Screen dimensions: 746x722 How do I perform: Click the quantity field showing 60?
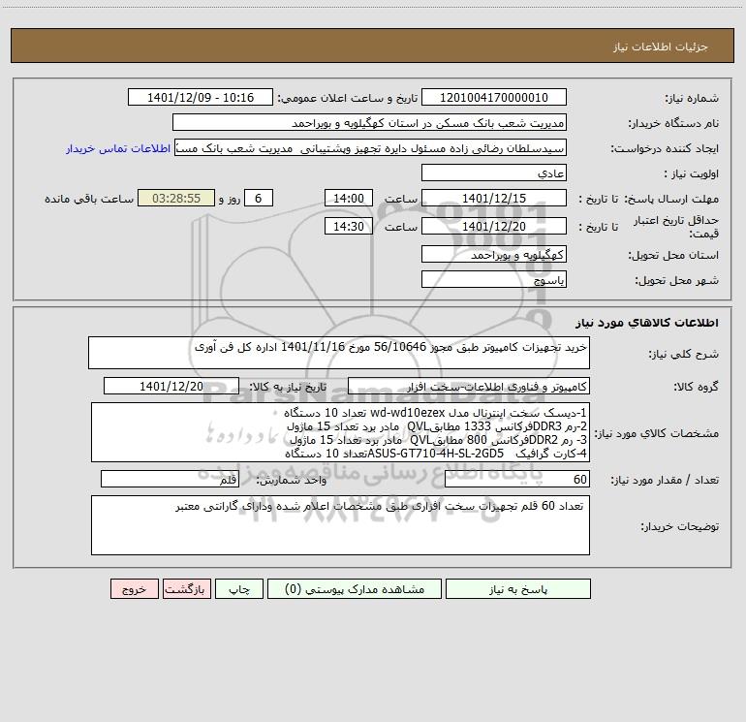pos(517,479)
